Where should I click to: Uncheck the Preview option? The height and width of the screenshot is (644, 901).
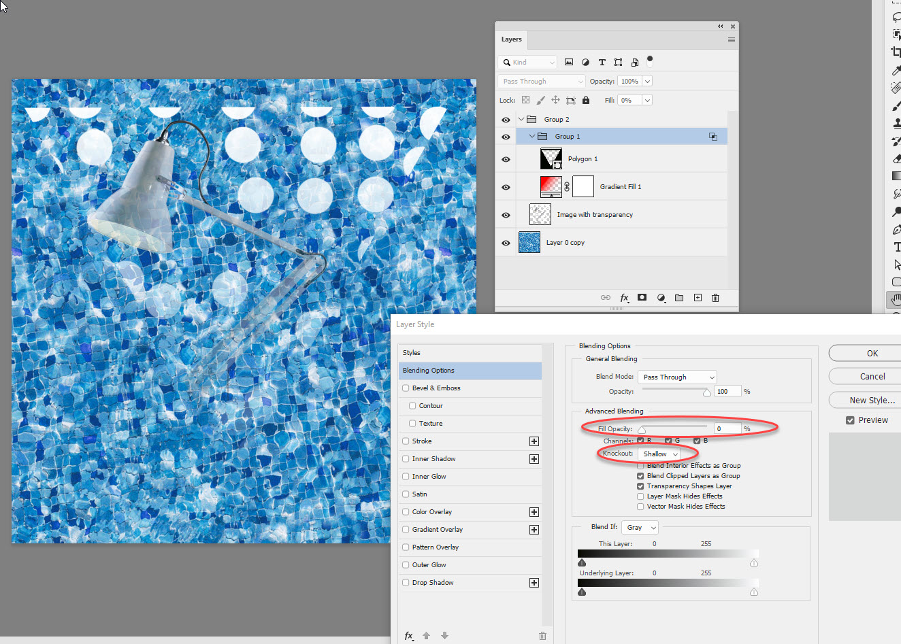849,420
